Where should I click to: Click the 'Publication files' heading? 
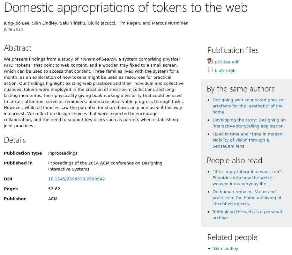pyautogui.click(x=233, y=50)
